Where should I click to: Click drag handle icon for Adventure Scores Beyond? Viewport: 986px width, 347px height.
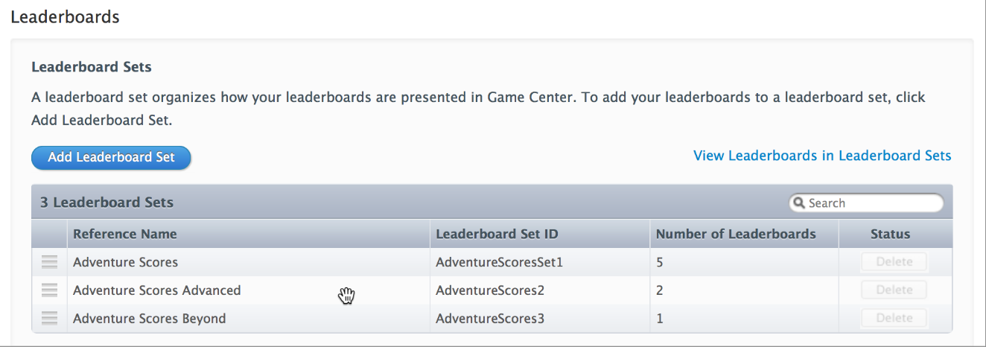pyautogui.click(x=49, y=319)
